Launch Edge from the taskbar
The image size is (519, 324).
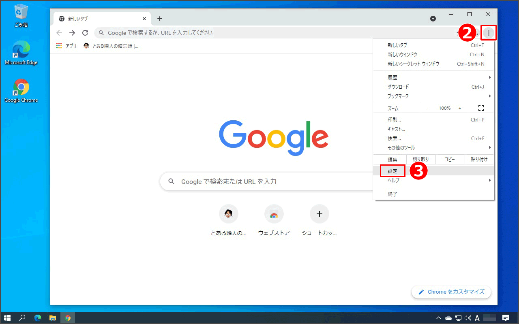(x=37, y=318)
